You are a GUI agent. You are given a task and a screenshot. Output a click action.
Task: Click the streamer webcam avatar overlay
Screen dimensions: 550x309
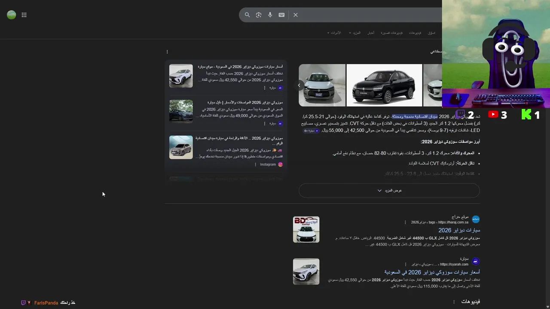(496, 54)
